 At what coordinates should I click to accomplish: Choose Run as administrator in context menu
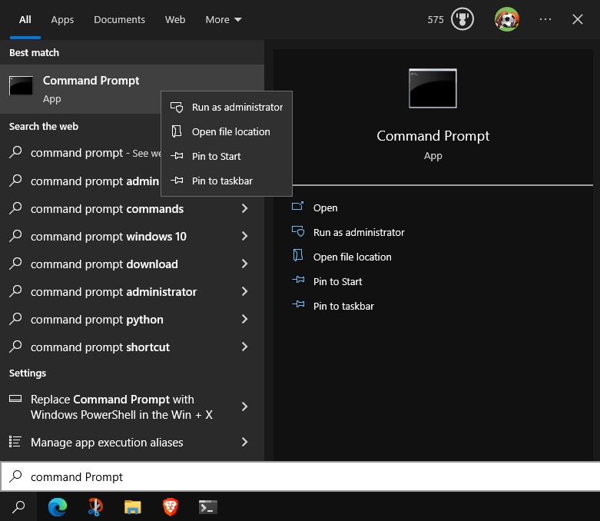[x=227, y=107]
